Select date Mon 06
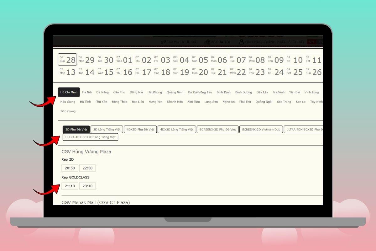Screen dimensions: 376x251 219,60
